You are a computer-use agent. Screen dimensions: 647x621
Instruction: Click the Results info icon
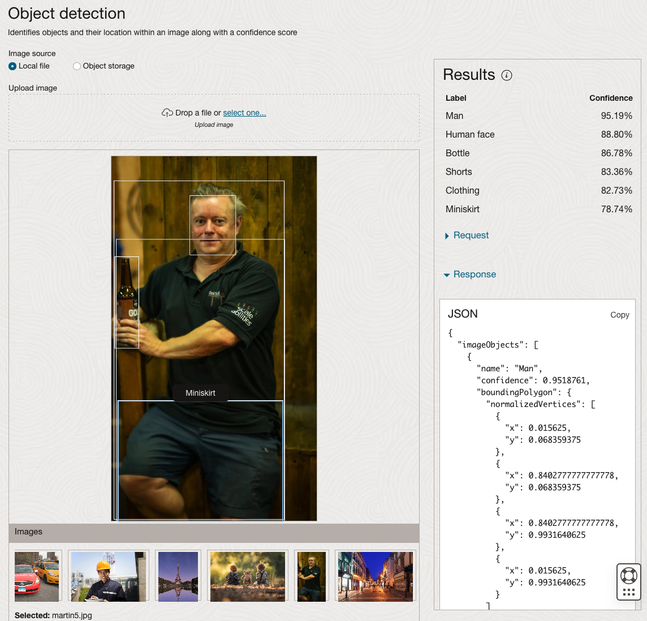pos(507,75)
